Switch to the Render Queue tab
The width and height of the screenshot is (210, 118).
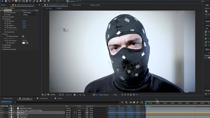click(8, 98)
